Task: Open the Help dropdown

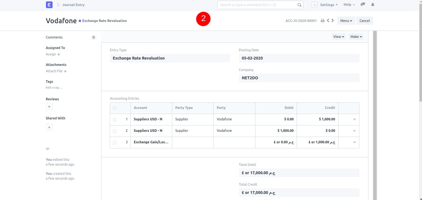Action: (x=349, y=5)
